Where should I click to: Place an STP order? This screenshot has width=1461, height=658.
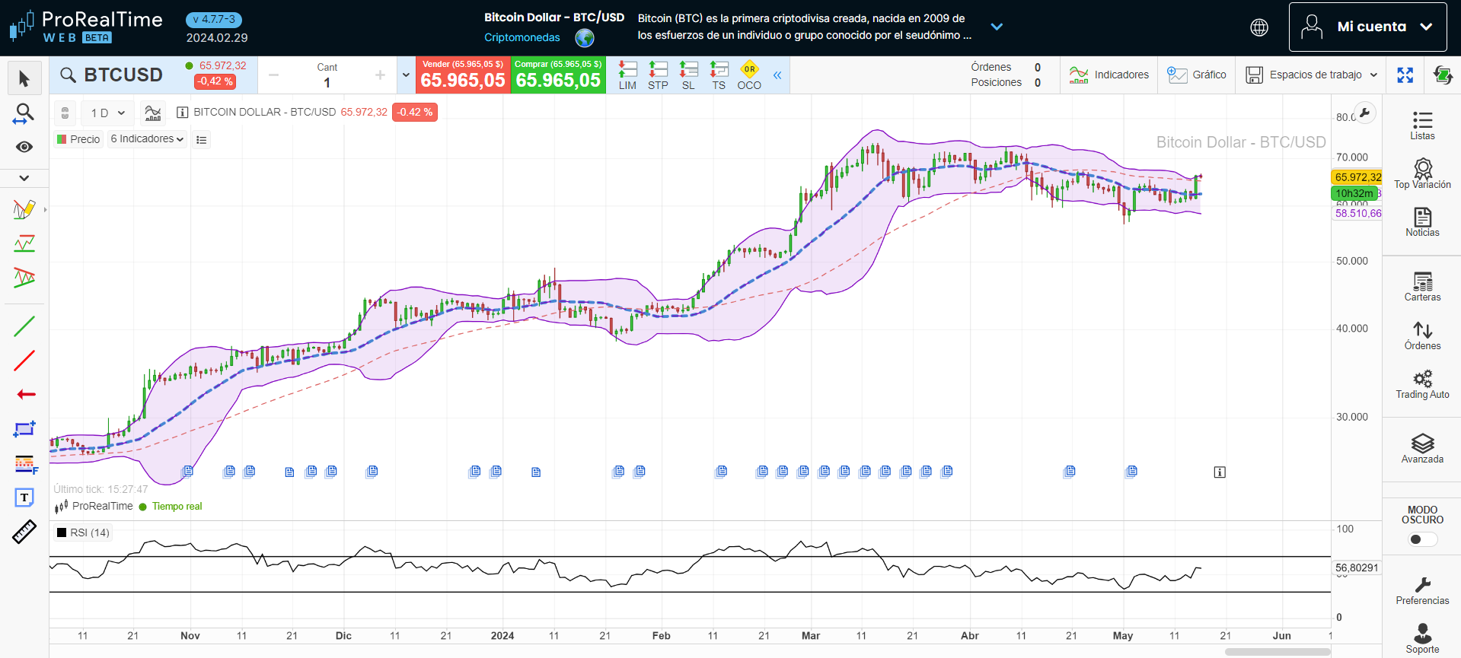[658, 75]
